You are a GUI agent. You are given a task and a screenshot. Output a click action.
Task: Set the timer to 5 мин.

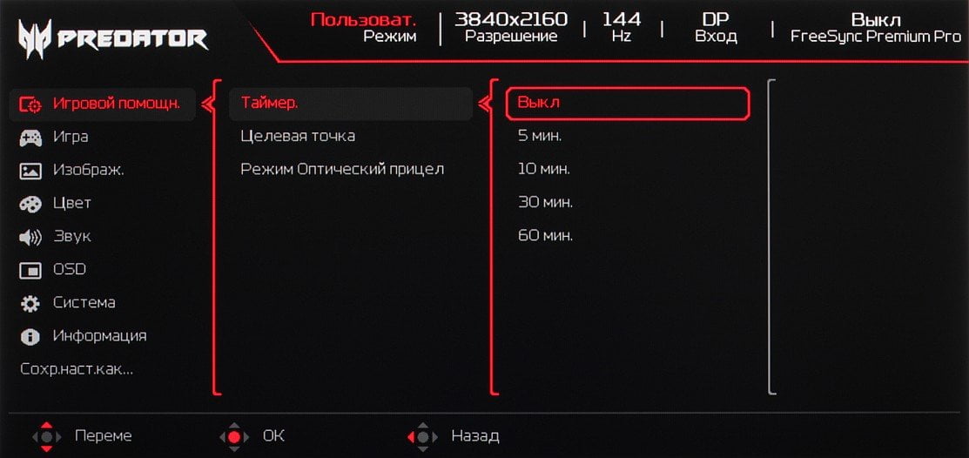[x=540, y=137]
